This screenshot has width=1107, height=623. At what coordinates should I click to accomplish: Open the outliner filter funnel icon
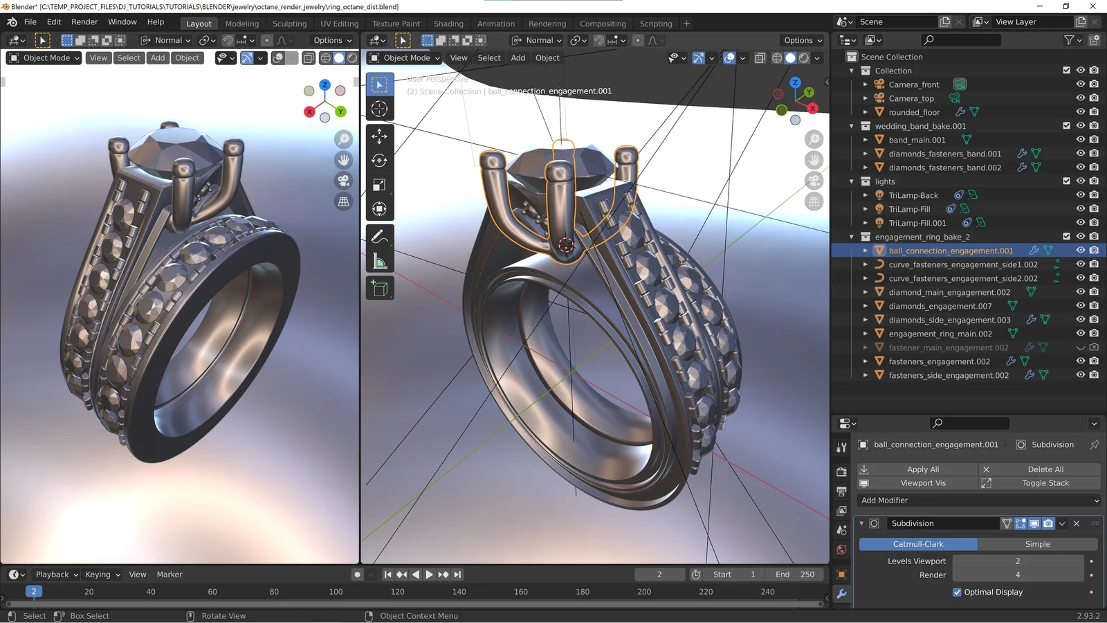click(1070, 39)
